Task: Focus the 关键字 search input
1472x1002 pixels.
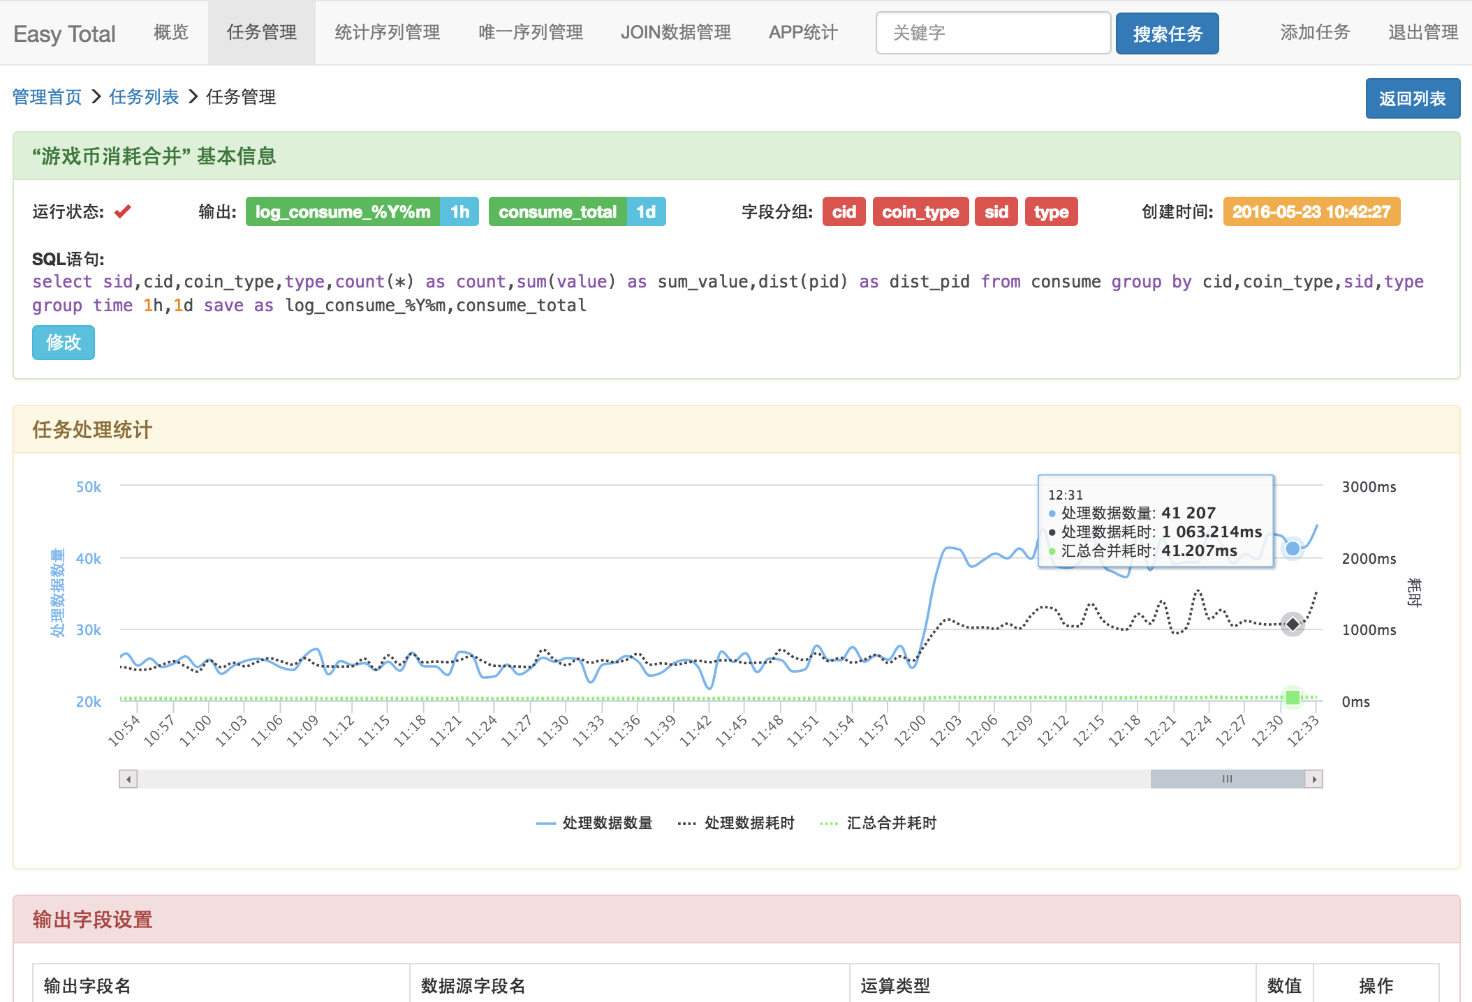Action: pyautogui.click(x=992, y=33)
